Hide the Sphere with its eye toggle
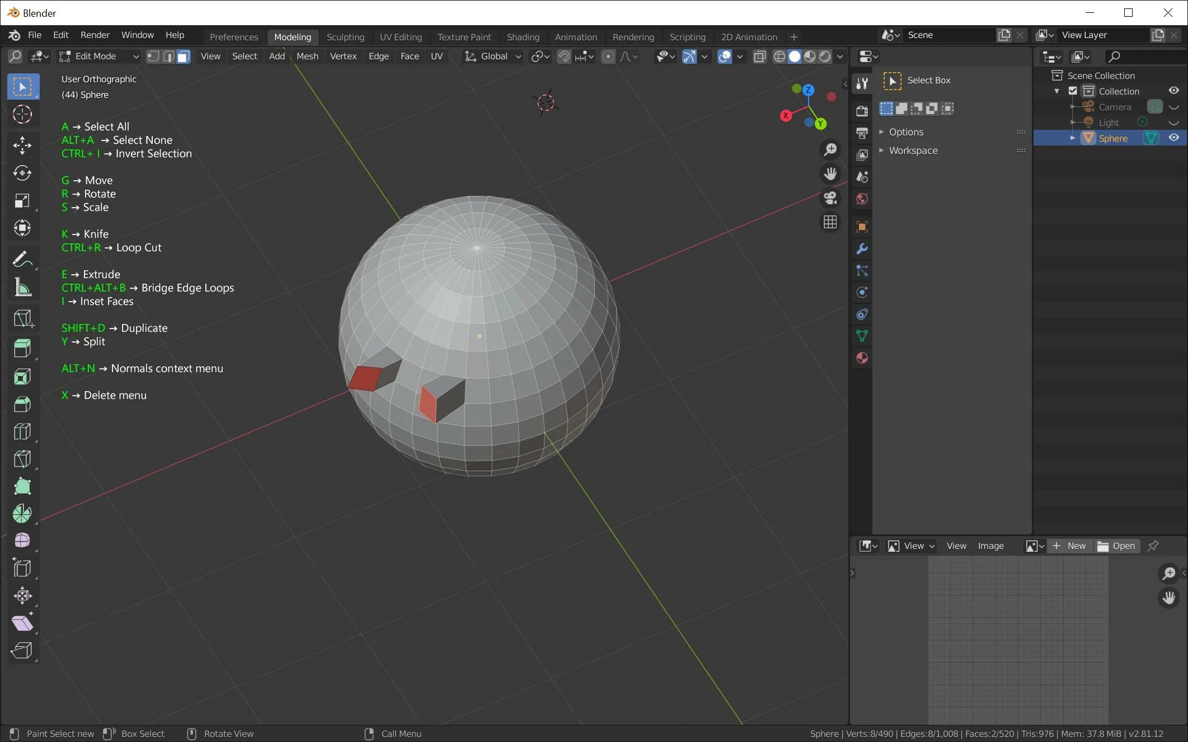This screenshot has height=742, width=1188. tap(1173, 138)
